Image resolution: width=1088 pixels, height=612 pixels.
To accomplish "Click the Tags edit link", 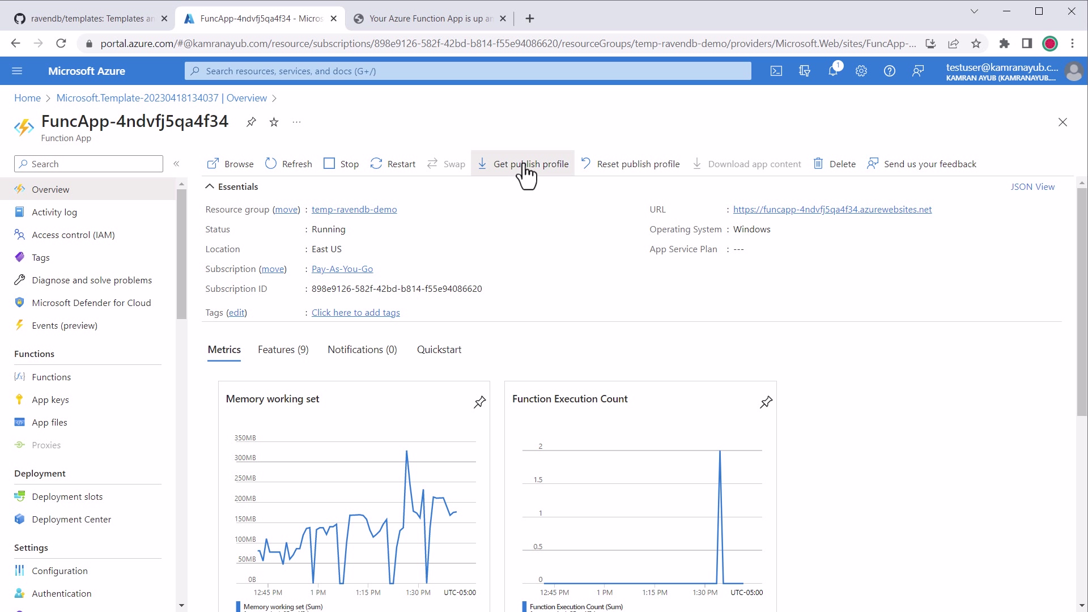I will tap(237, 313).
